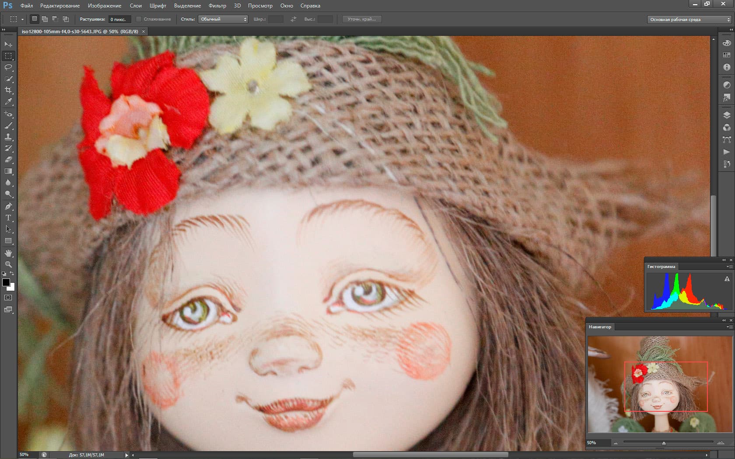This screenshot has width=735, height=459.
Task: Open the Редактирование menu
Action: pyautogui.click(x=60, y=6)
